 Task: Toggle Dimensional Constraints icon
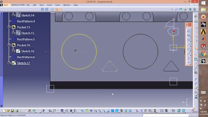[x=61, y=9]
